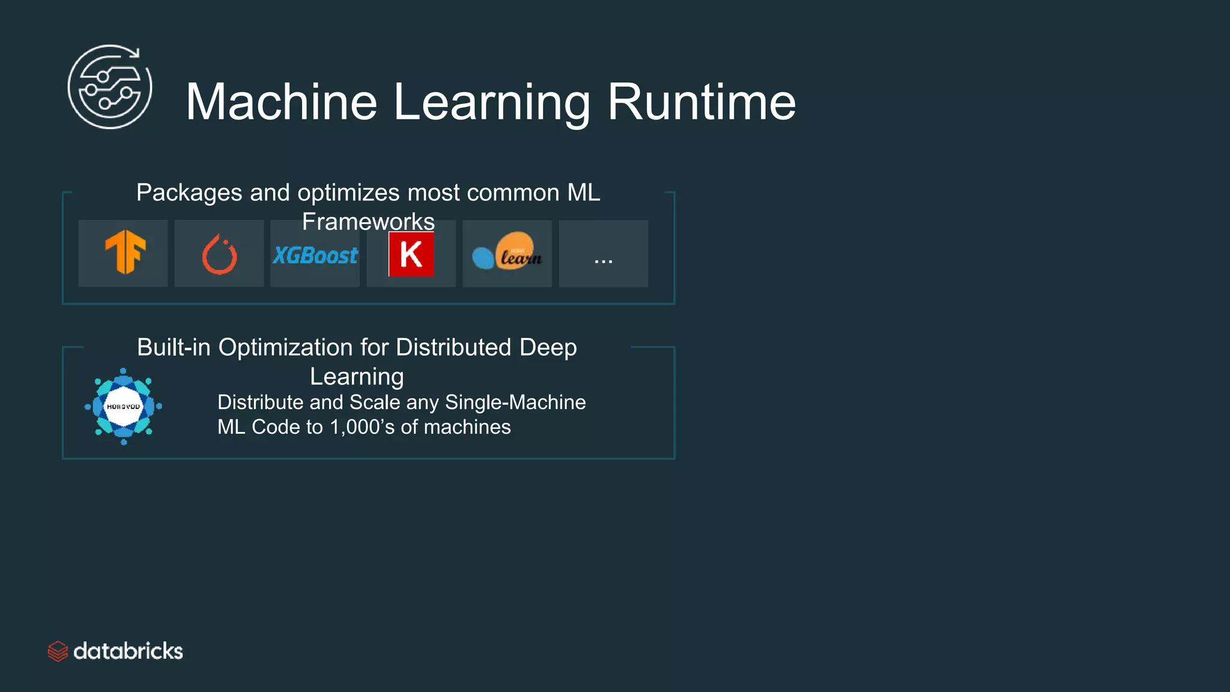Click the XGBoost logo
This screenshot has width=1230, height=692.
point(315,255)
